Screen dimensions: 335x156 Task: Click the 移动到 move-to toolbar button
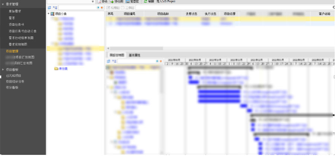point(117,1)
